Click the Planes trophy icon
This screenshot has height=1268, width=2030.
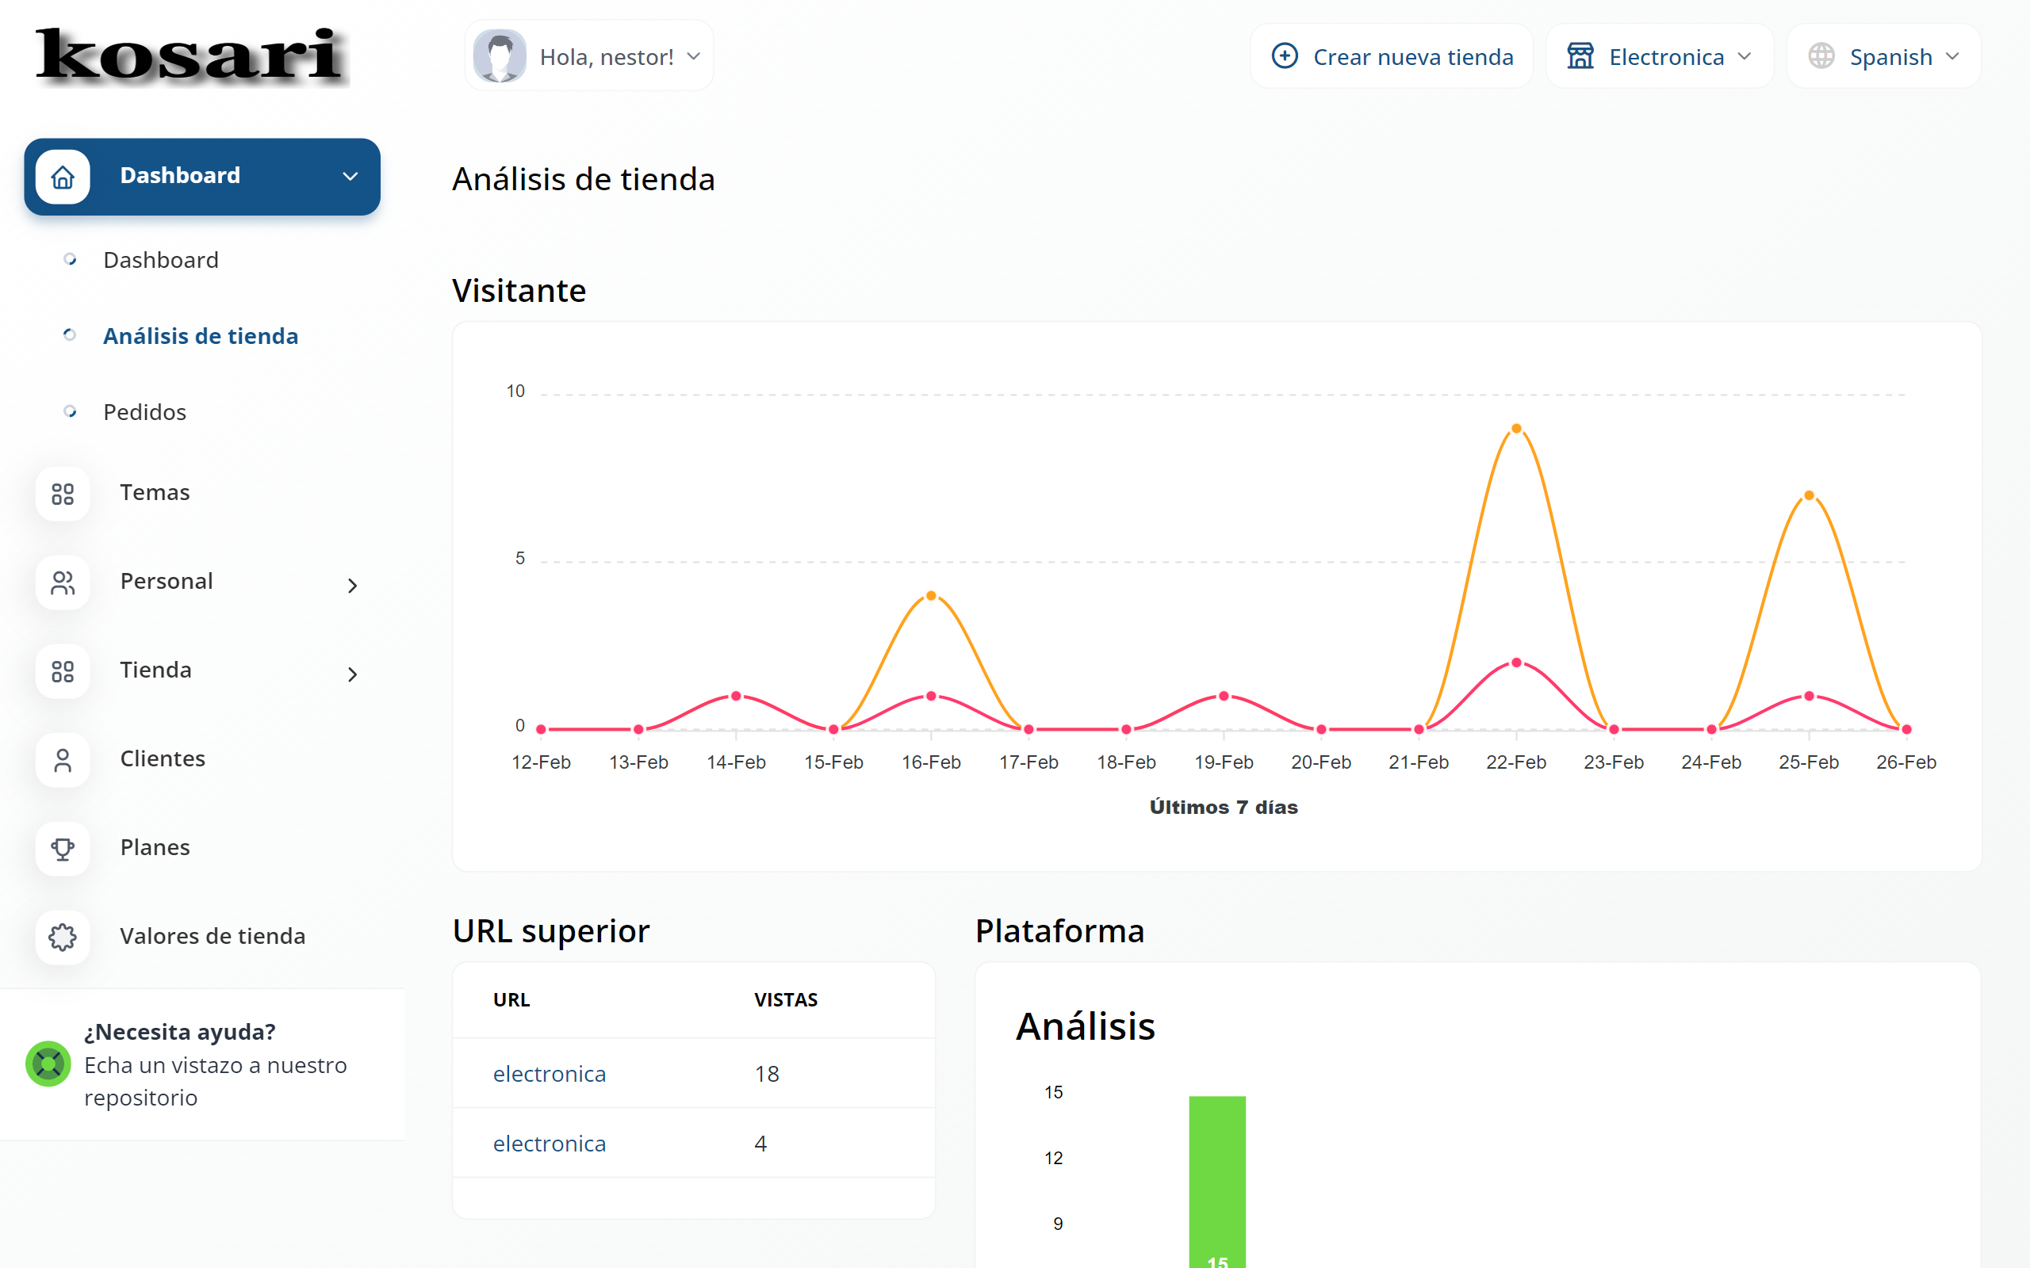click(x=63, y=849)
